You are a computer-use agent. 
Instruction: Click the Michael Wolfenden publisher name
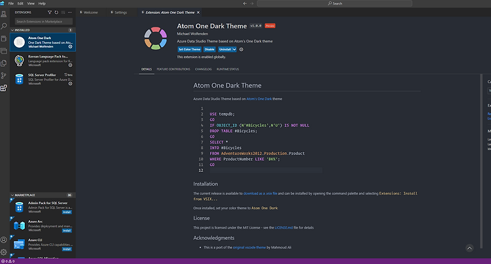tap(192, 34)
